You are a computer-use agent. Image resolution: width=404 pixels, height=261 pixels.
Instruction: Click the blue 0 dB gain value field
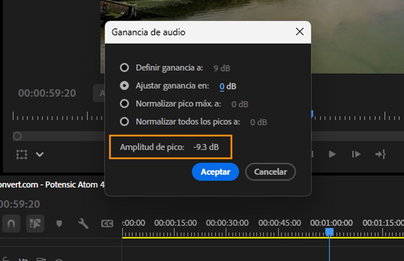click(x=222, y=86)
